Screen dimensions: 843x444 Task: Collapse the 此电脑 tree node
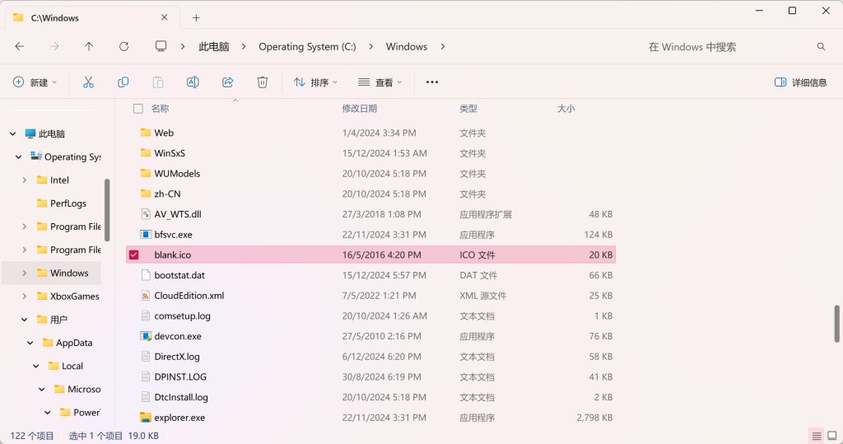[x=13, y=133]
